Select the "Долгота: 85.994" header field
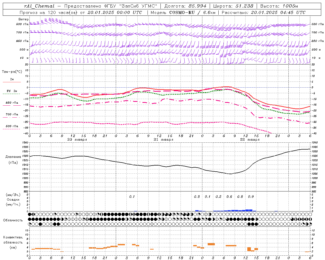This screenshot has width=325, height=260. coord(186,6)
